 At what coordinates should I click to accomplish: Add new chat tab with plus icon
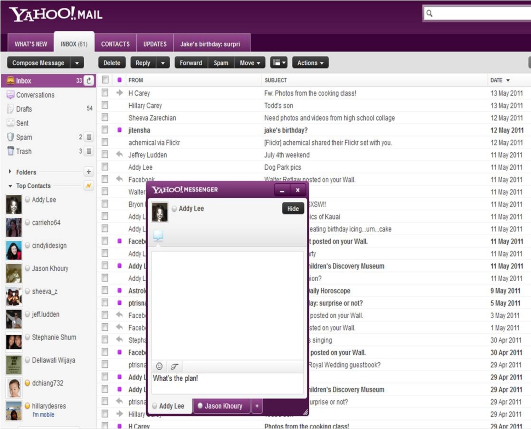[257, 406]
